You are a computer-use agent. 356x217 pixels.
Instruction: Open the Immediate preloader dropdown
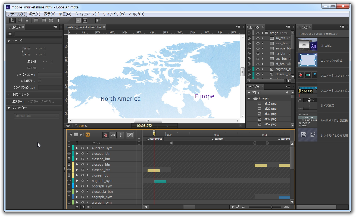(x=36, y=115)
